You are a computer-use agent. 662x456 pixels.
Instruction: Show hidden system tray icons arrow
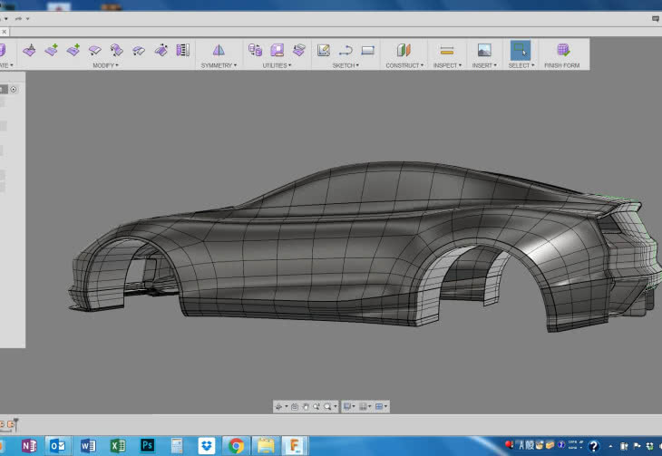610,446
